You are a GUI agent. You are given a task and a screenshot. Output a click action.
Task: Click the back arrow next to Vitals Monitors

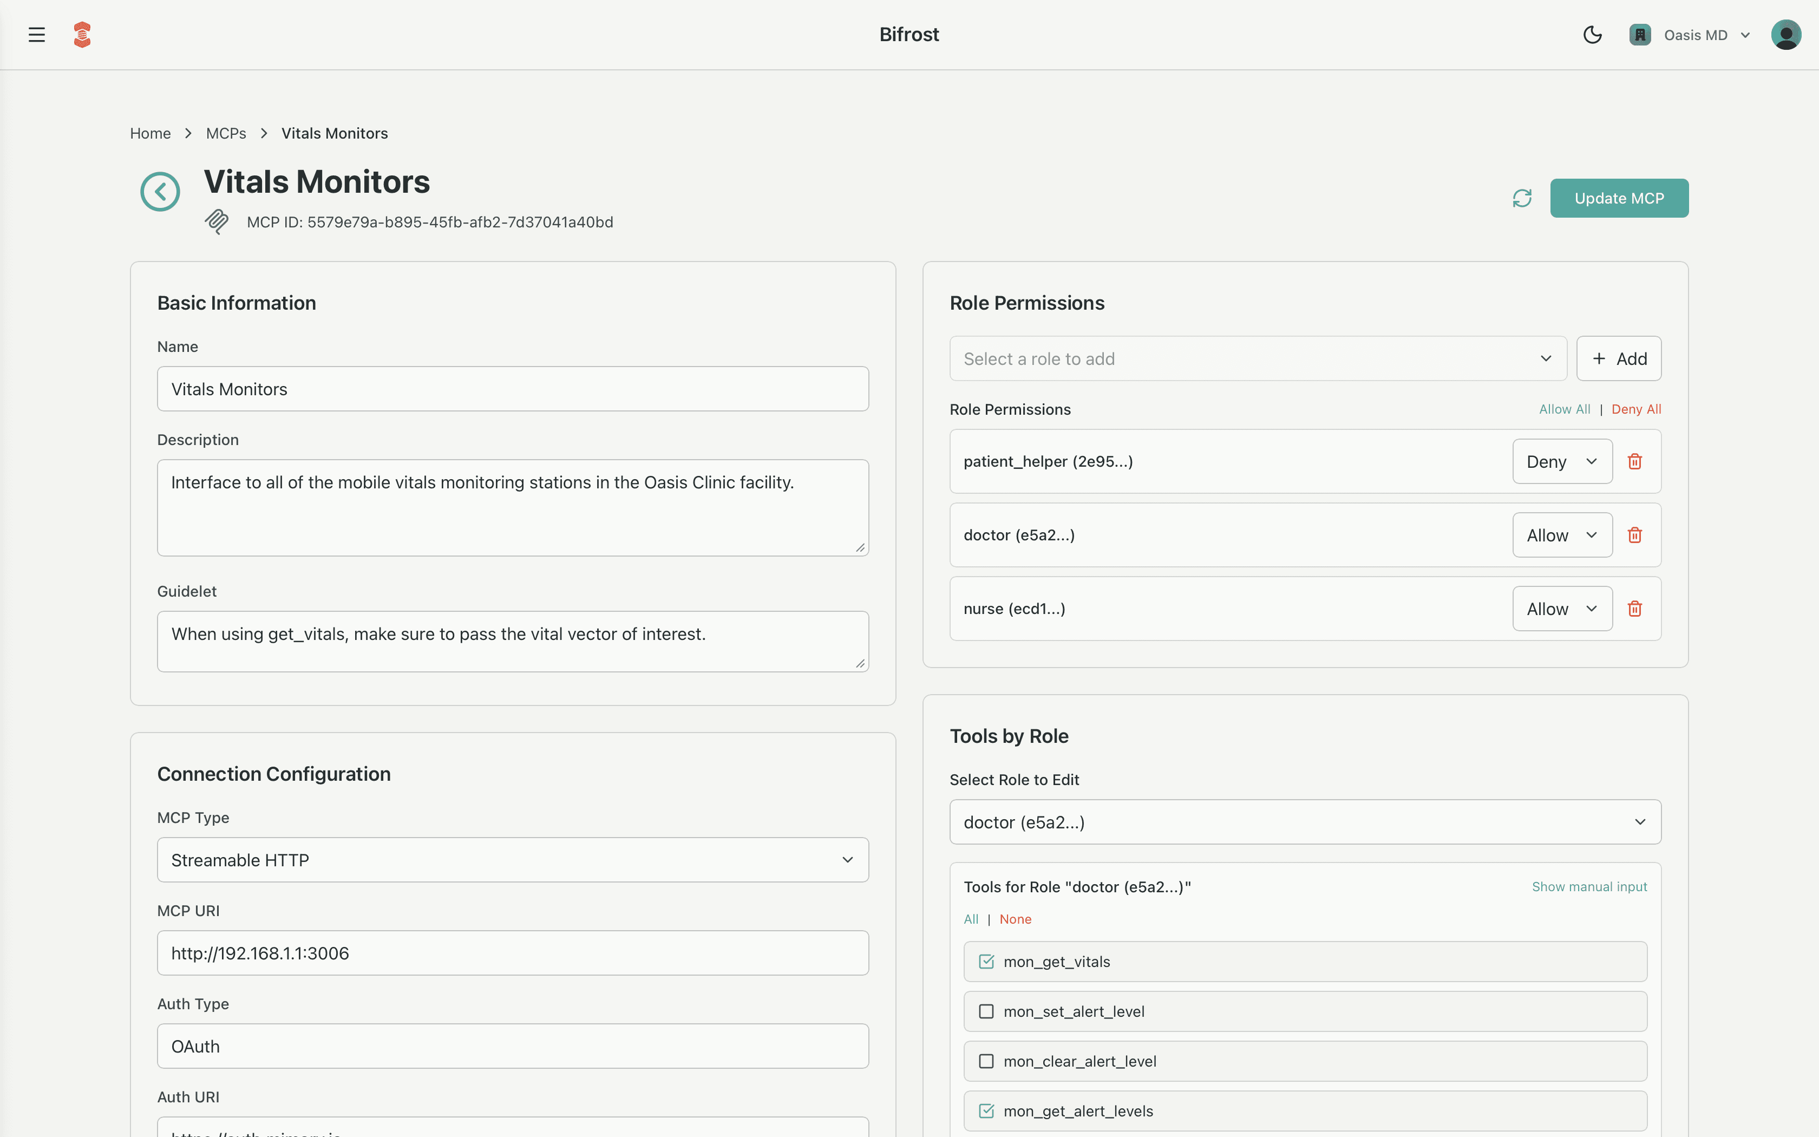click(x=160, y=191)
